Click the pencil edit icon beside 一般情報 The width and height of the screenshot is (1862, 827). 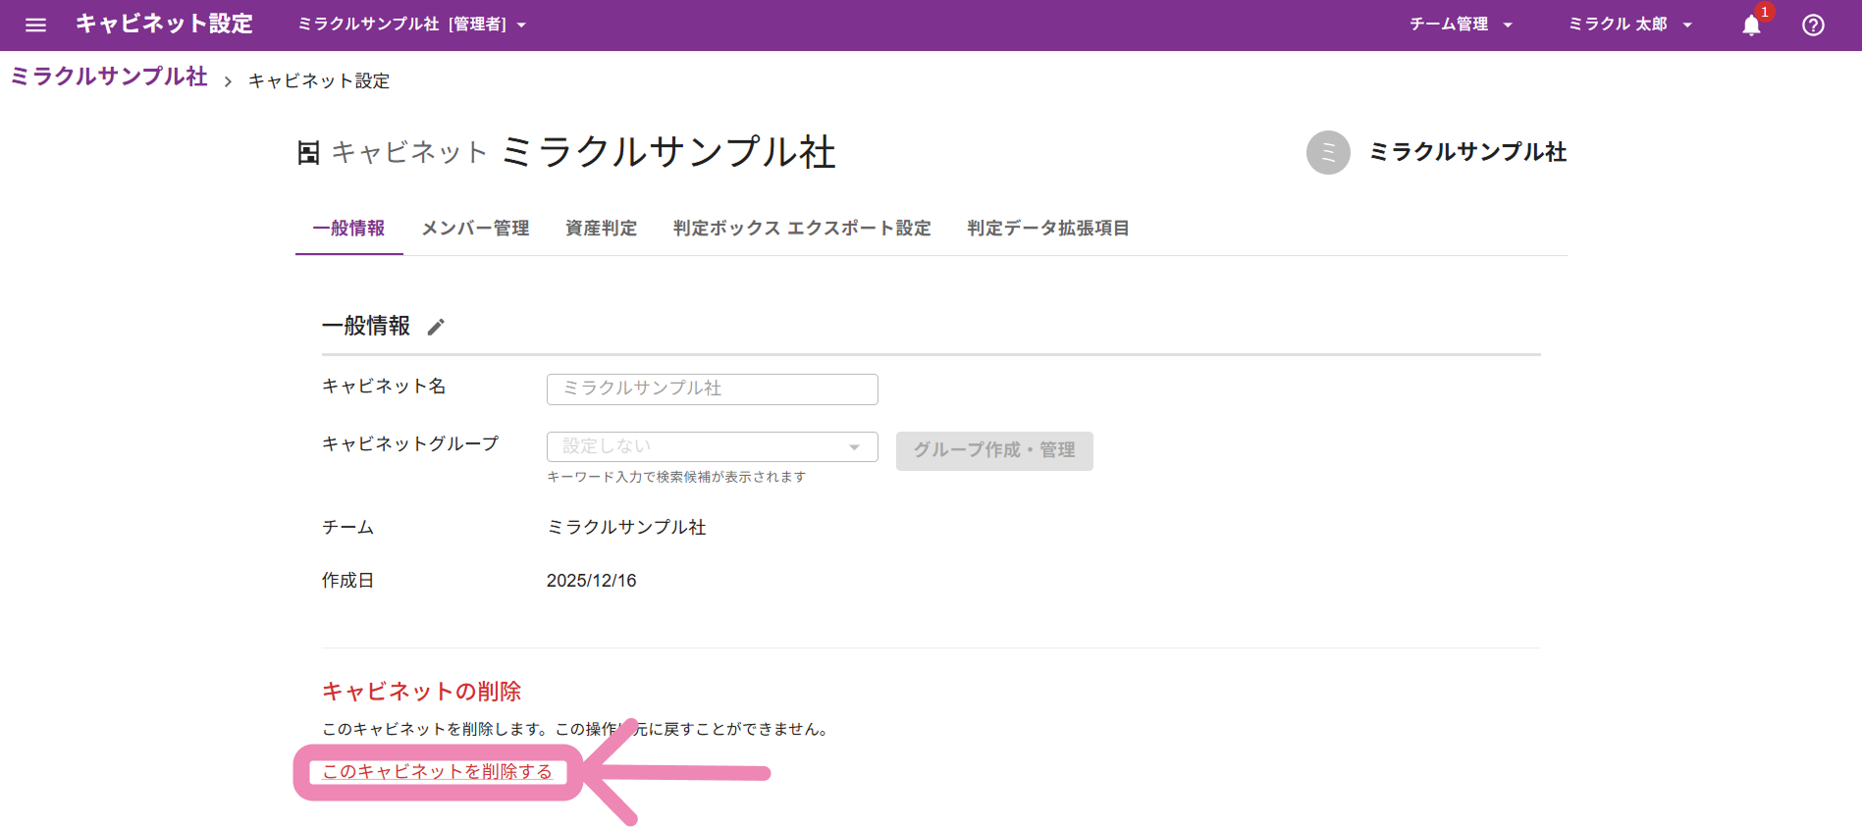click(436, 327)
